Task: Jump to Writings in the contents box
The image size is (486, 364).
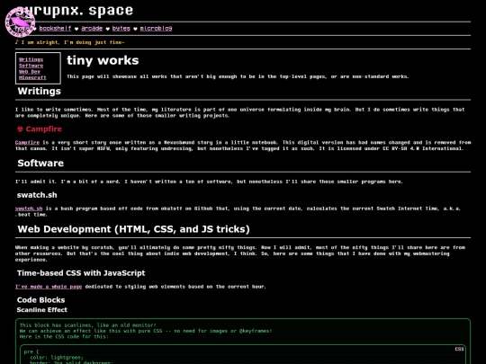Action: 31,59
